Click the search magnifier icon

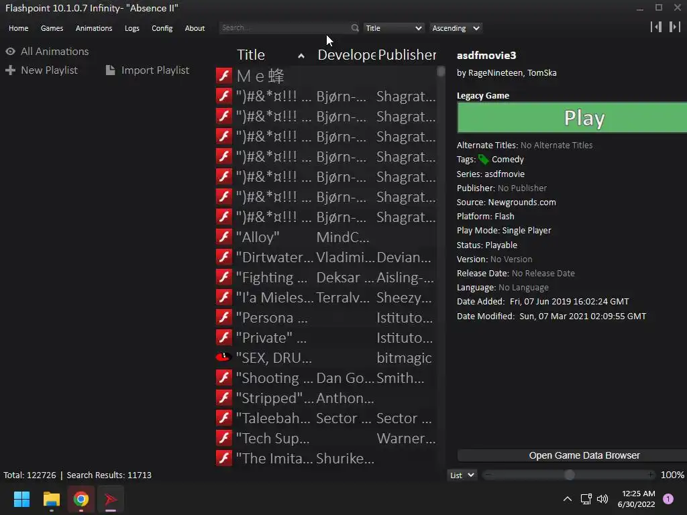point(355,28)
